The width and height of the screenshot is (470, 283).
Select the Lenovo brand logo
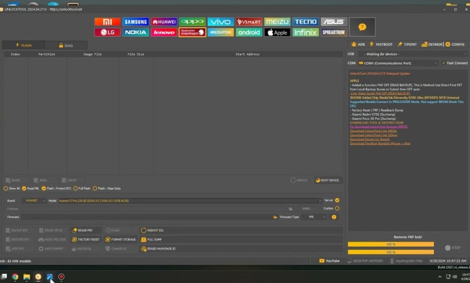[164, 32]
